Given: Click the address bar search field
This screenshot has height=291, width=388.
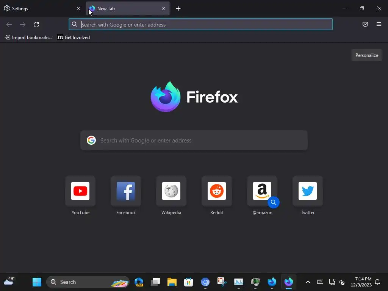Looking at the screenshot, I should click(x=201, y=25).
